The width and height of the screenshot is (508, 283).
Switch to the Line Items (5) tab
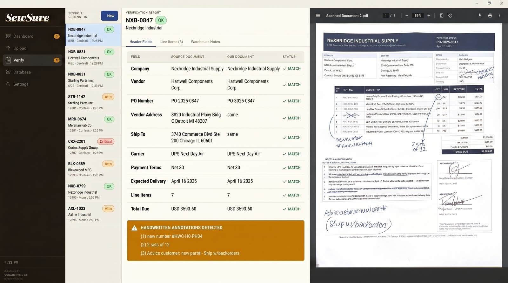coord(171,42)
